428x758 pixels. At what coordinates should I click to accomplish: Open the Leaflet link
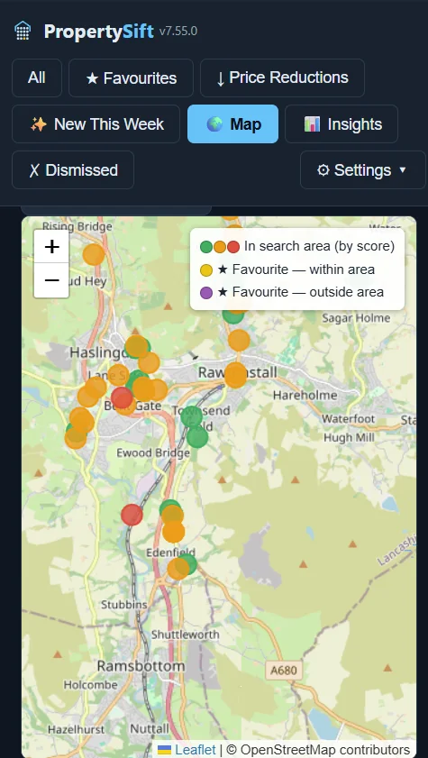pos(196,749)
